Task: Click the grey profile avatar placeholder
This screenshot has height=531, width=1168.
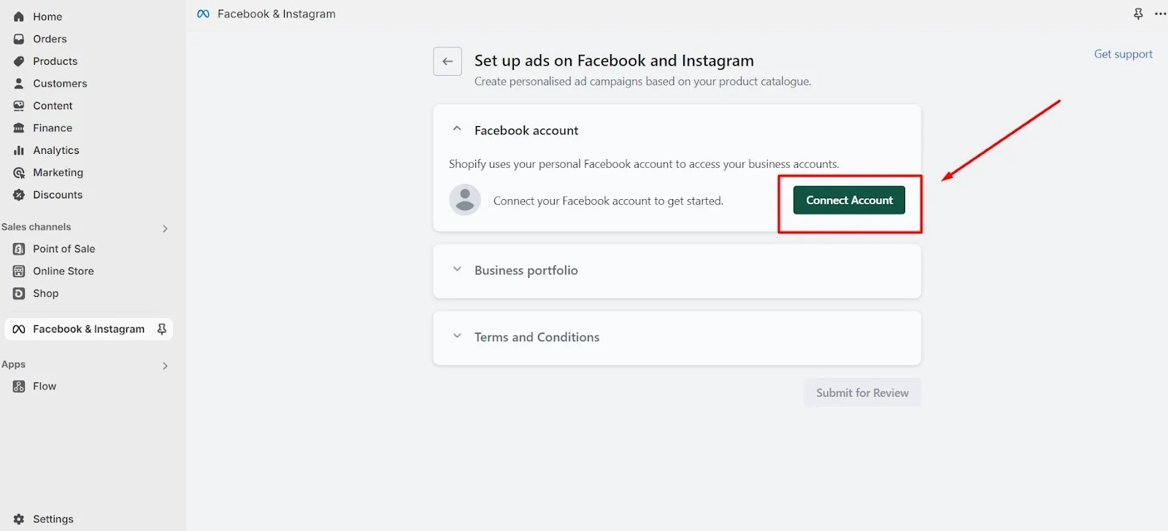Action: click(465, 200)
